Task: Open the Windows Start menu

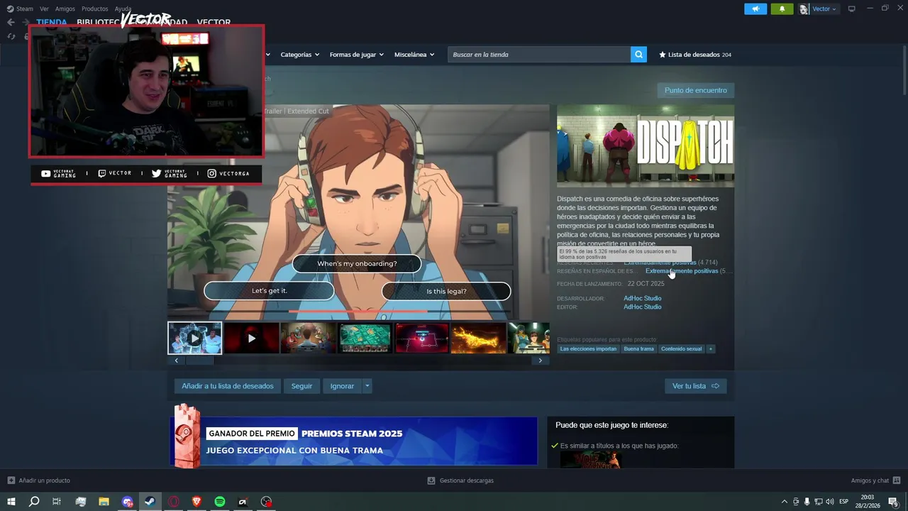Action: [x=11, y=502]
